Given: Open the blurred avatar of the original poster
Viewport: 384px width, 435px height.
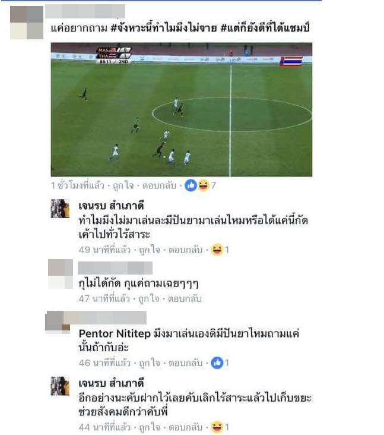Looking at the screenshot, I should pos(27,23).
